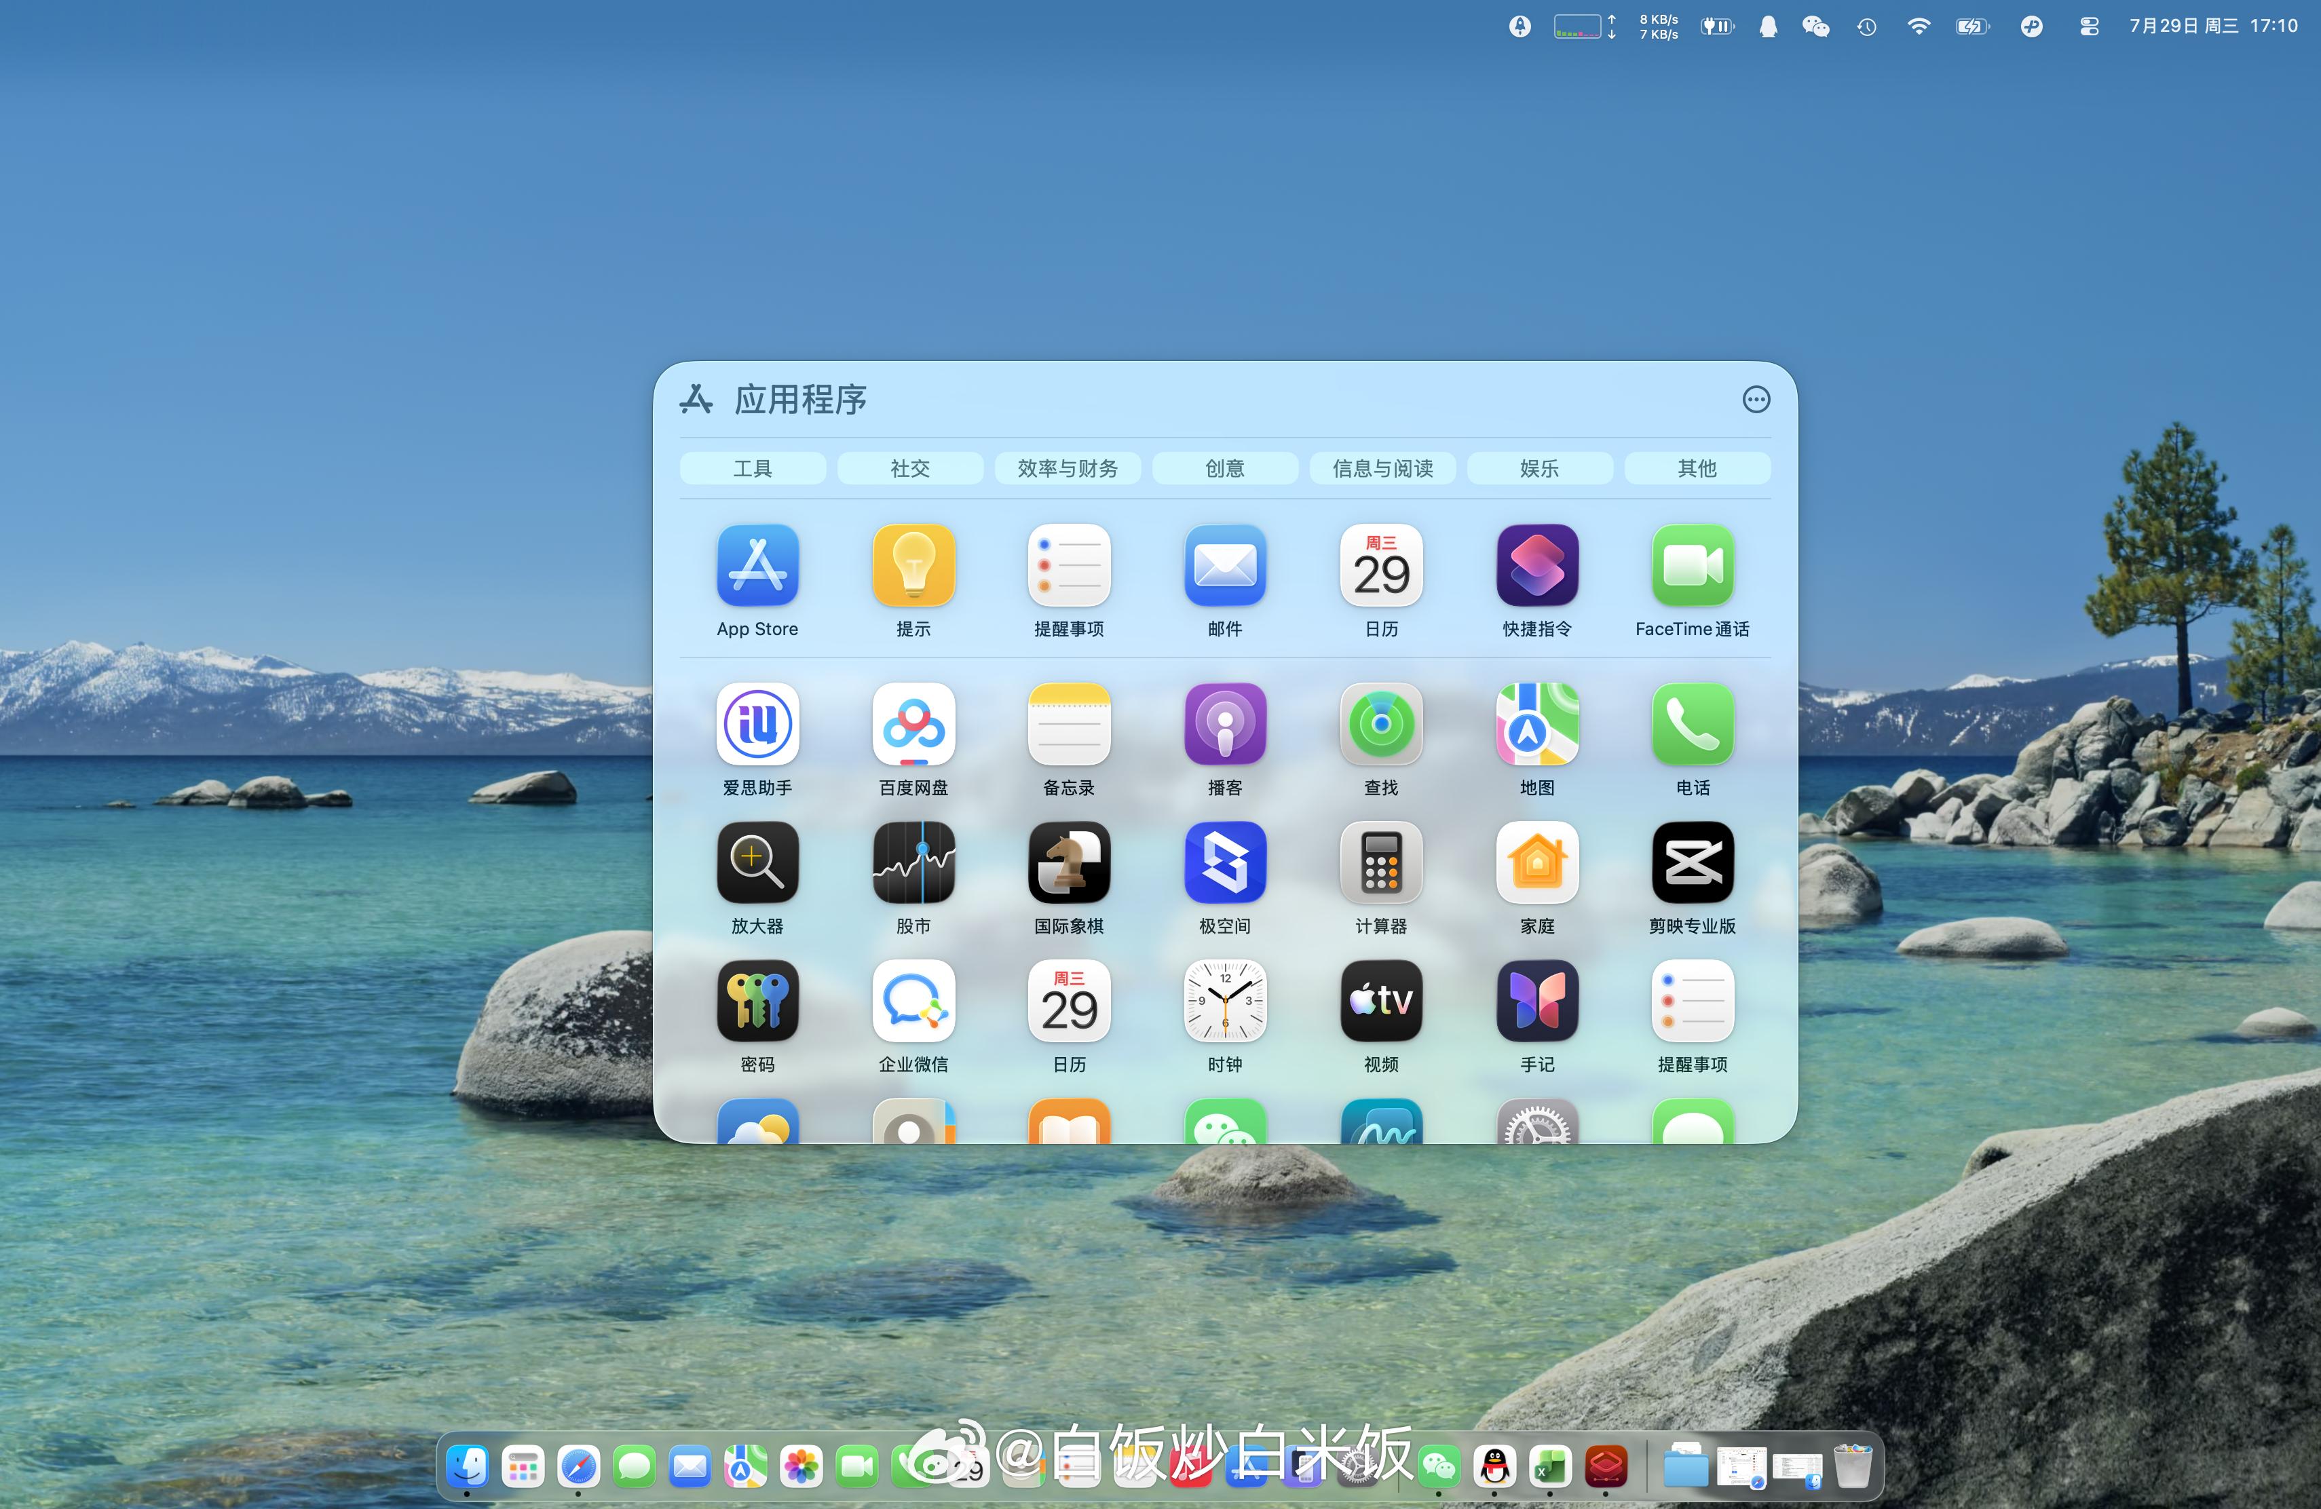Open 日历 icon beside 快捷指令
Viewport: 2321px width, 1509px height.
tap(1381, 565)
